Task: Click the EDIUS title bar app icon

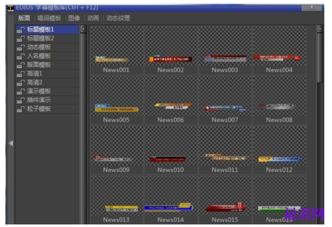Action: (10, 8)
